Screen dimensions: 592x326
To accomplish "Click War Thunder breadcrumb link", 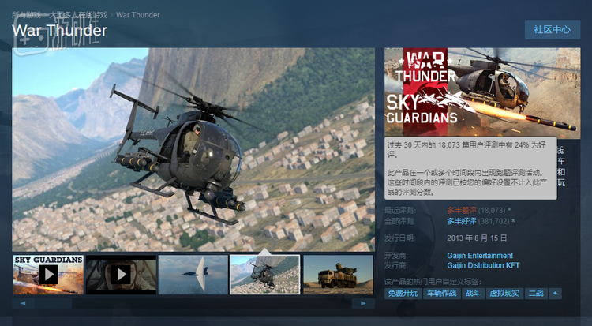I will [137, 14].
